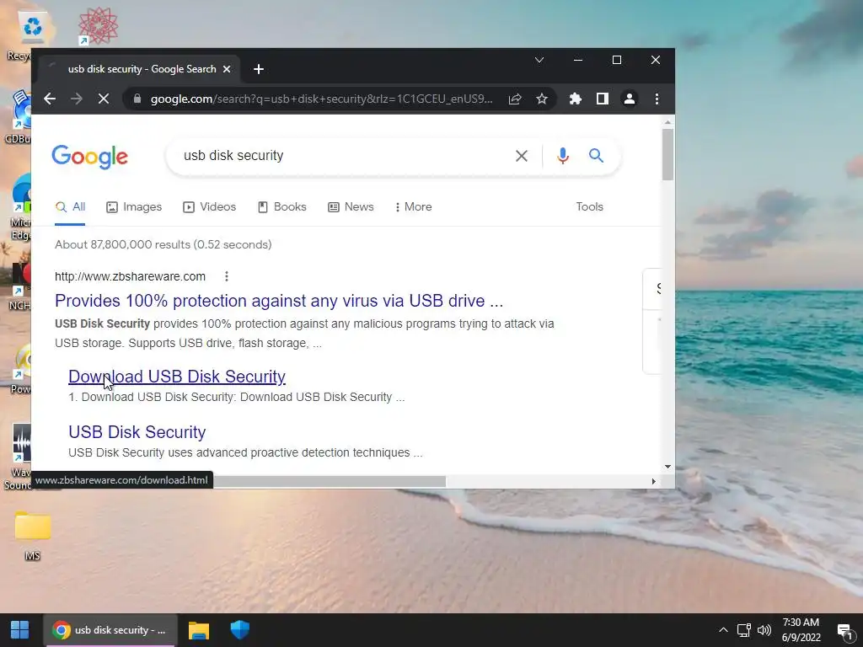This screenshot has width=863, height=647.
Task: Open the Download USB Disk Security link
Action: [x=177, y=377]
